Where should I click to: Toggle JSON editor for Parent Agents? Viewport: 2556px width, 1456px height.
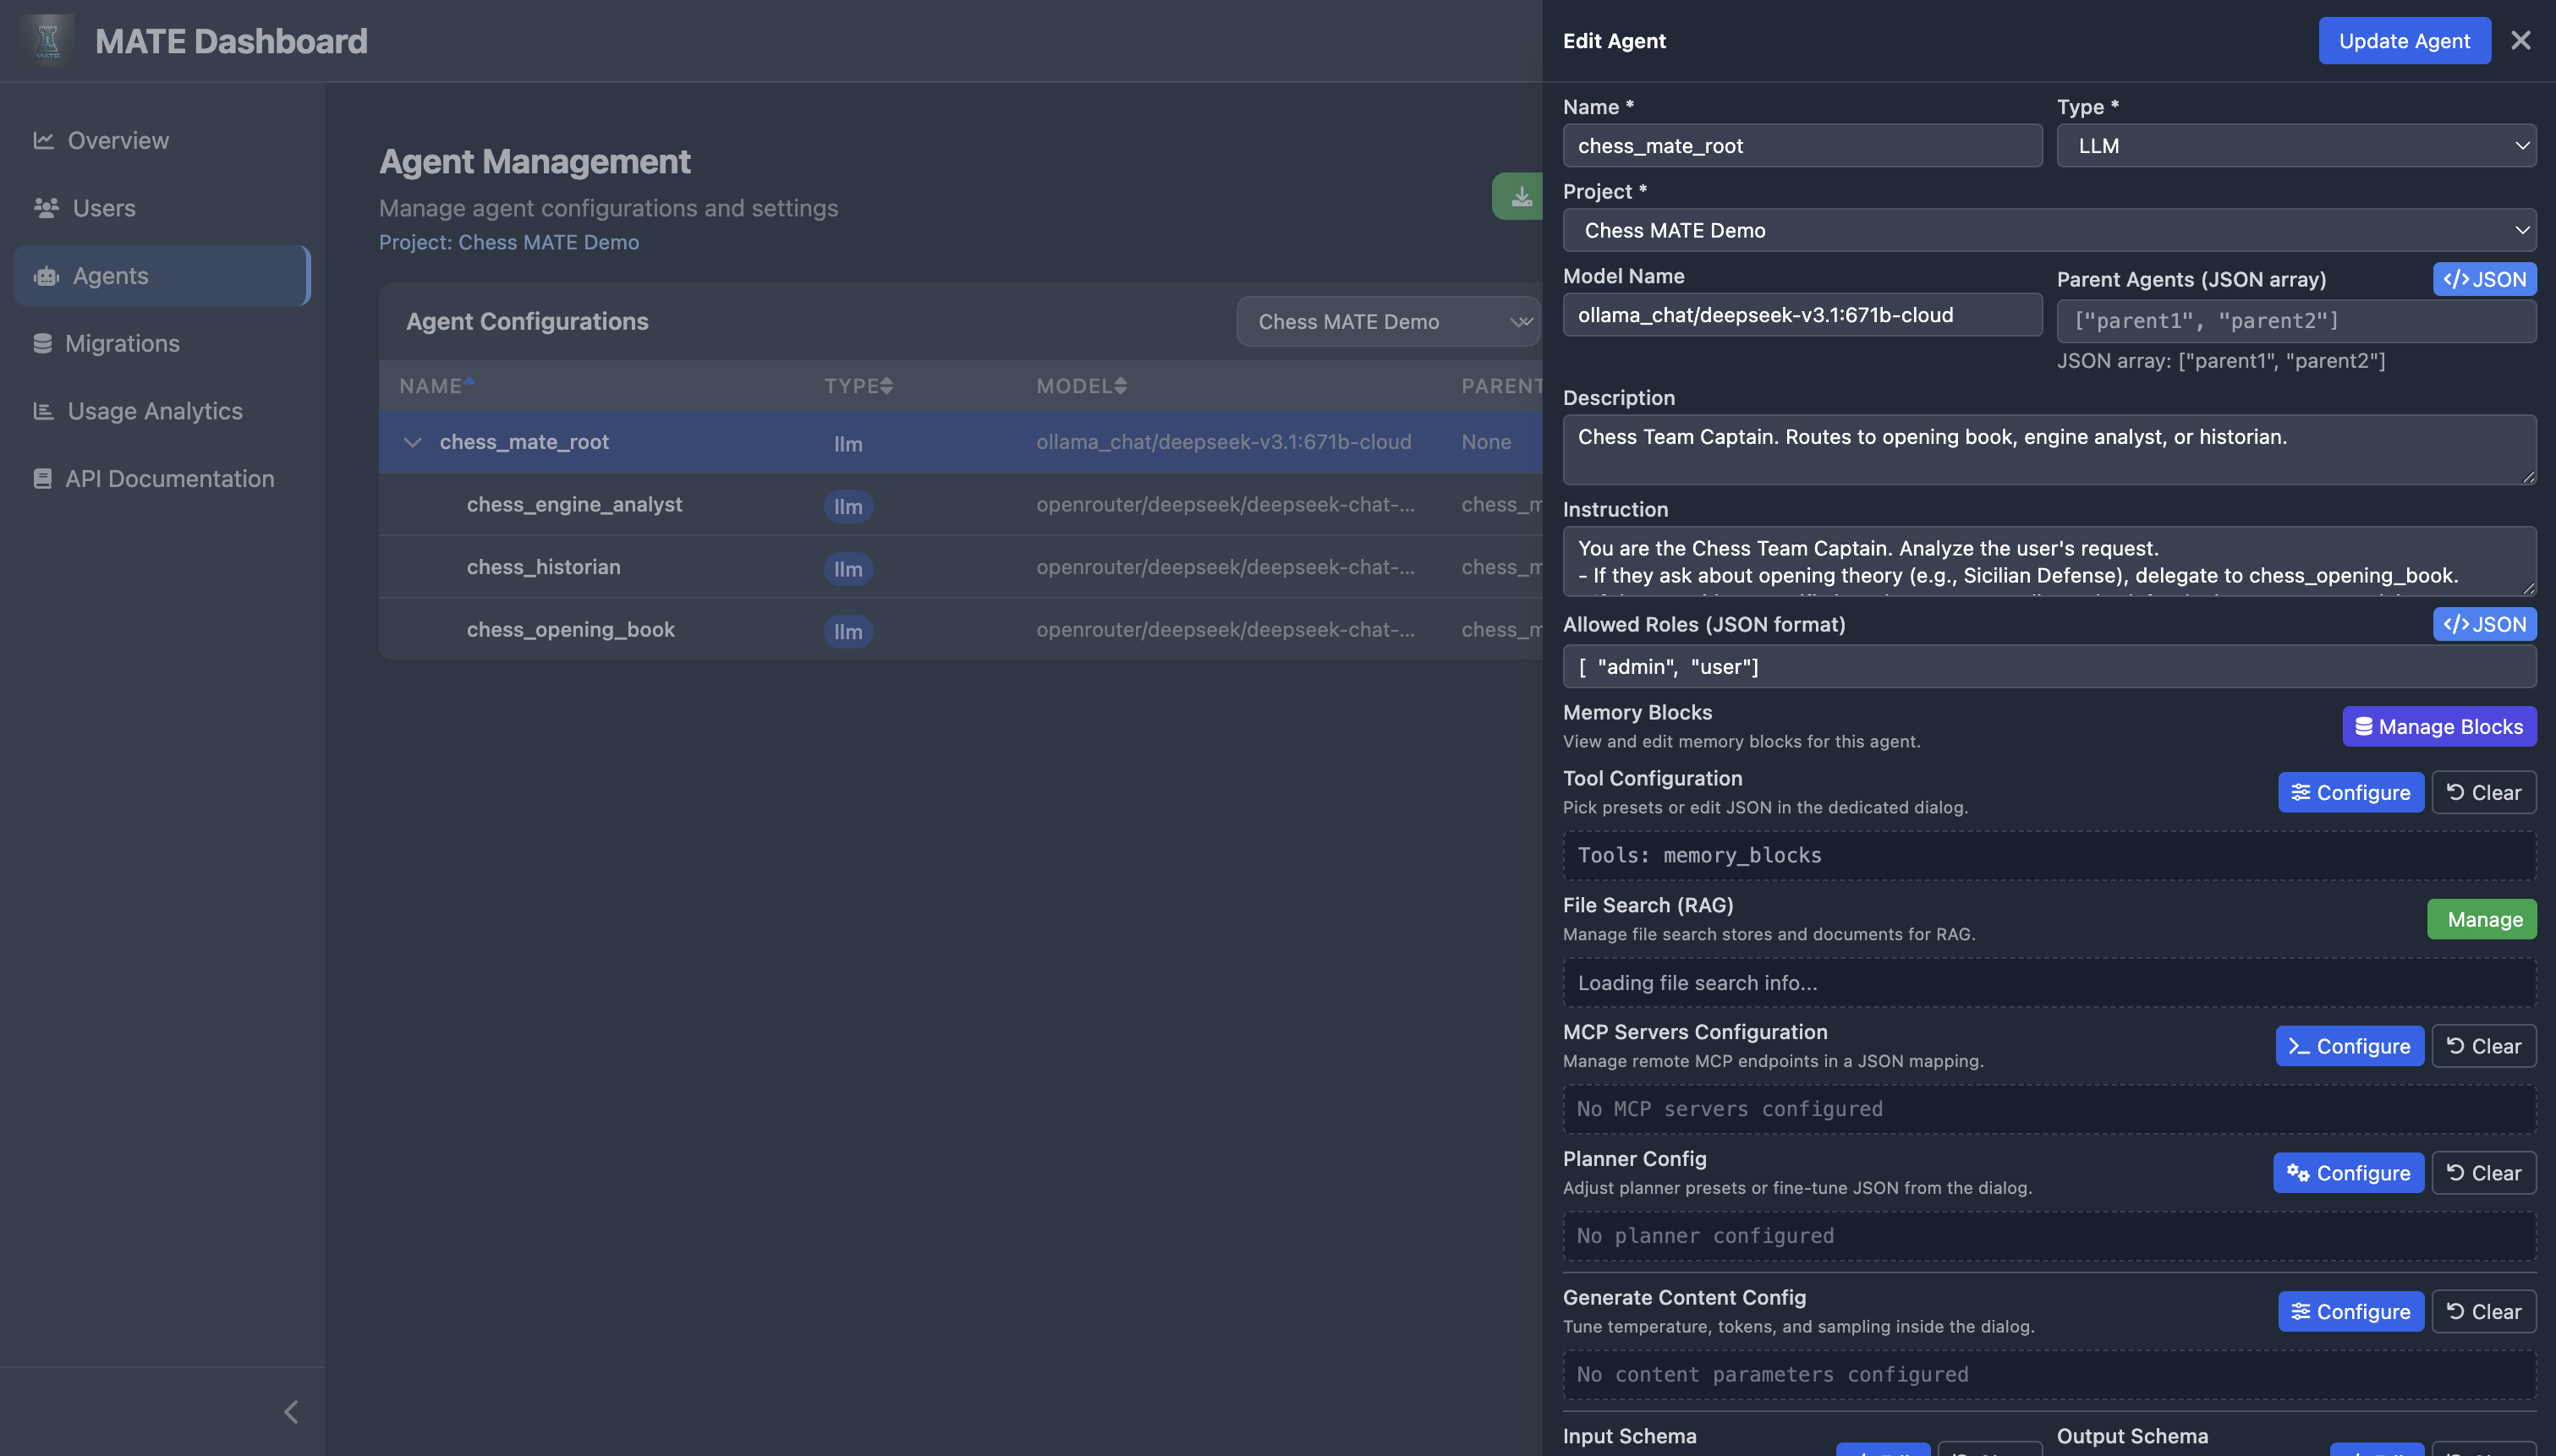coord(2484,279)
